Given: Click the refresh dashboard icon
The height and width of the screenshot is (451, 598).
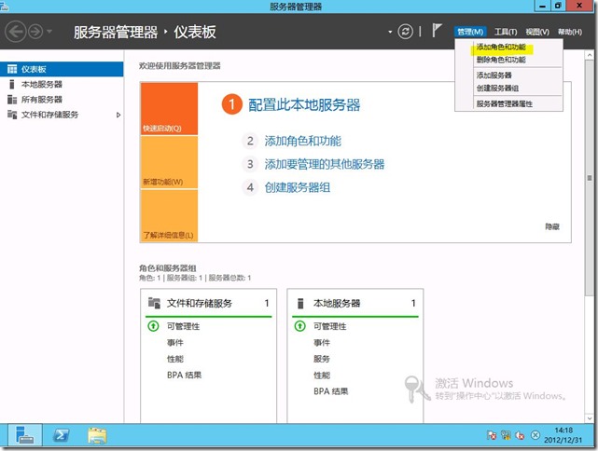Looking at the screenshot, I should tap(405, 32).
